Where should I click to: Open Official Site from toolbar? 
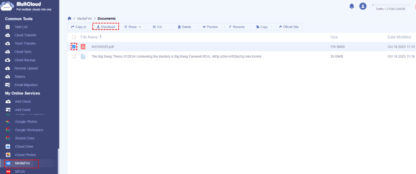(x=289, y=27)
